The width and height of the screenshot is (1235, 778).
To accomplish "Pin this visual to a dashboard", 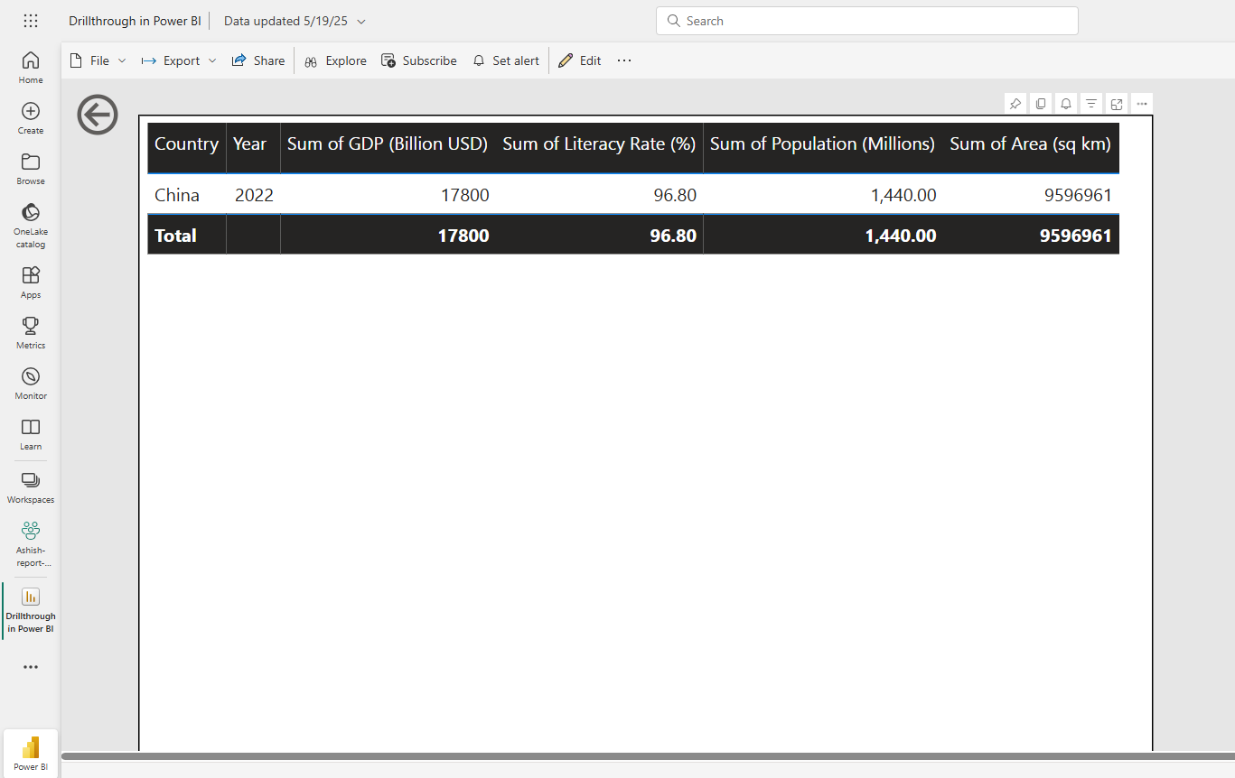I will coord(1015,103).
